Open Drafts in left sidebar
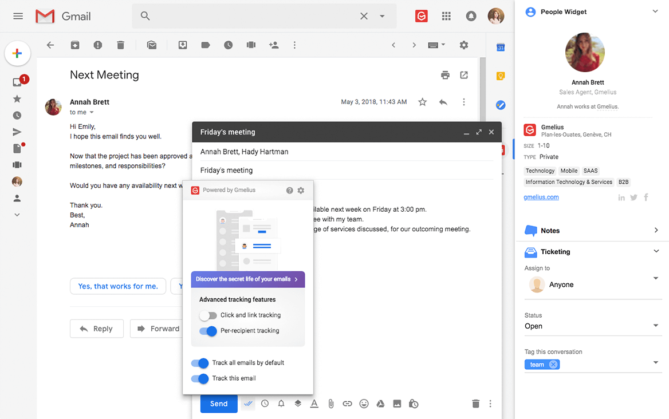The image size is (669, 419). [17, 148]
